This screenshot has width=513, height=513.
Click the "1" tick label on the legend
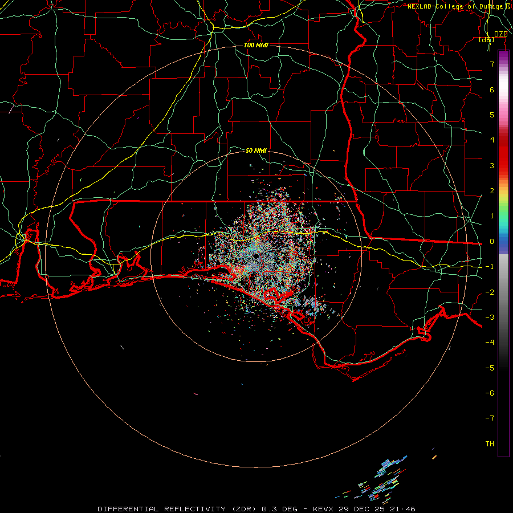[x=492, y=216]
